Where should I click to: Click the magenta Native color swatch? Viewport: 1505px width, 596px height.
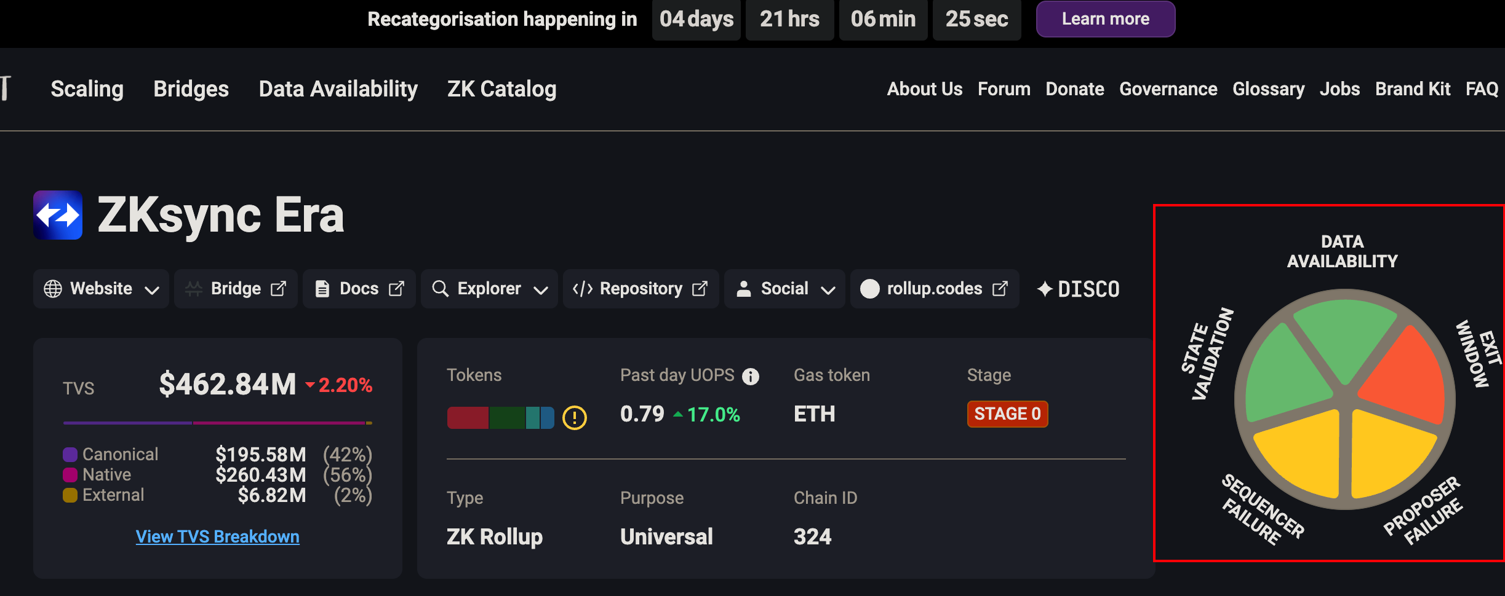[x=70, y=475]
